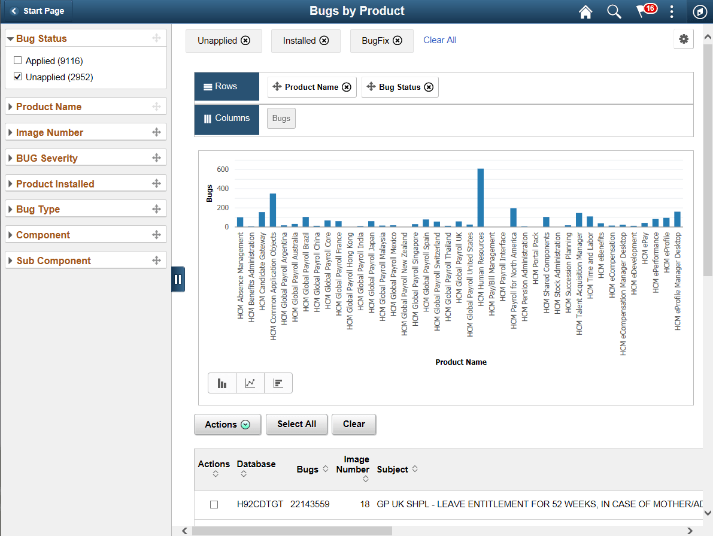
Task: Click BUG Severity facet drag handle
Action: click(156, 158)
